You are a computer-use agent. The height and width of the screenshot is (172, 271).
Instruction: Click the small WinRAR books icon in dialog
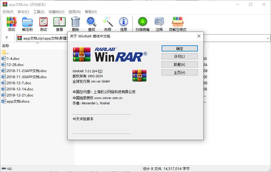point(139,76)
